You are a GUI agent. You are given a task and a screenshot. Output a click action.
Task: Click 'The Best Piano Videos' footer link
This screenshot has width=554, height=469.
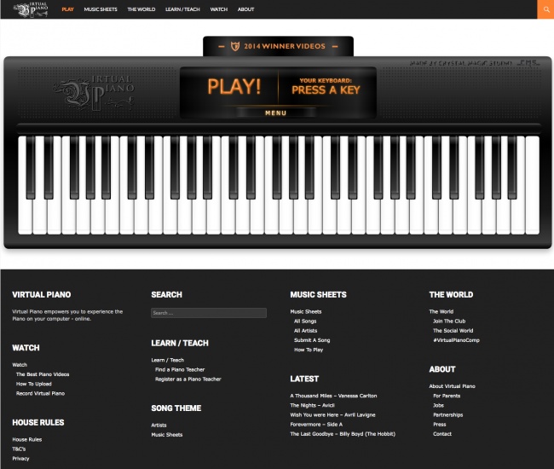(x=43, y=374)
